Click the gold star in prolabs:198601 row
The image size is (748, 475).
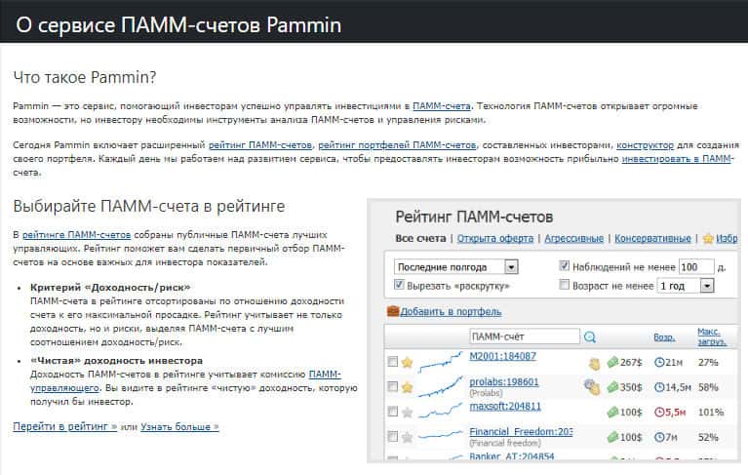pos(407,387)
